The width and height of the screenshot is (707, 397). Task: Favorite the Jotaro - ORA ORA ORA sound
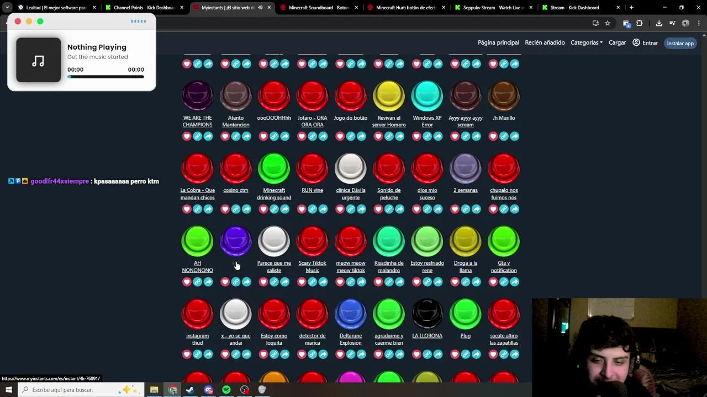(302, 136)
